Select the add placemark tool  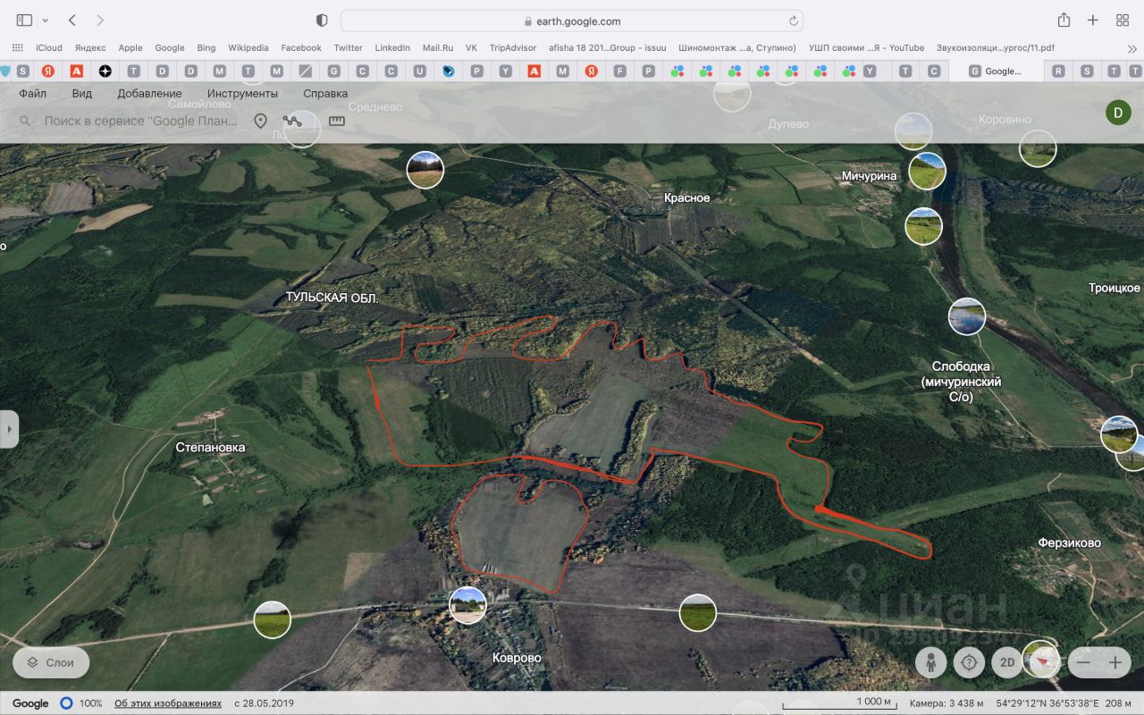point(260,121)
